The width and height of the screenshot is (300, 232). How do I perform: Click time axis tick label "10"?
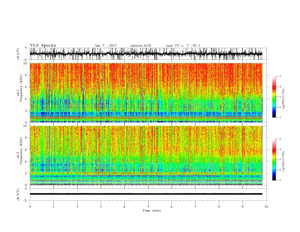click(266, 207)
